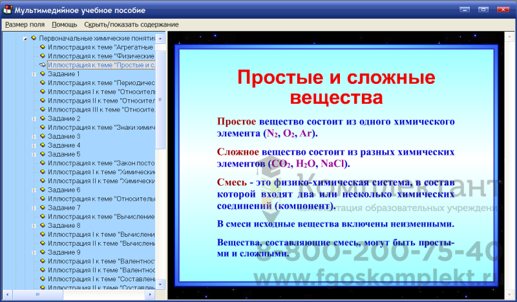The image size is (517, 302).
Task: Click the red word 'Смесь' on the slide
Action: pyautogui.click(x=232, y=182)
